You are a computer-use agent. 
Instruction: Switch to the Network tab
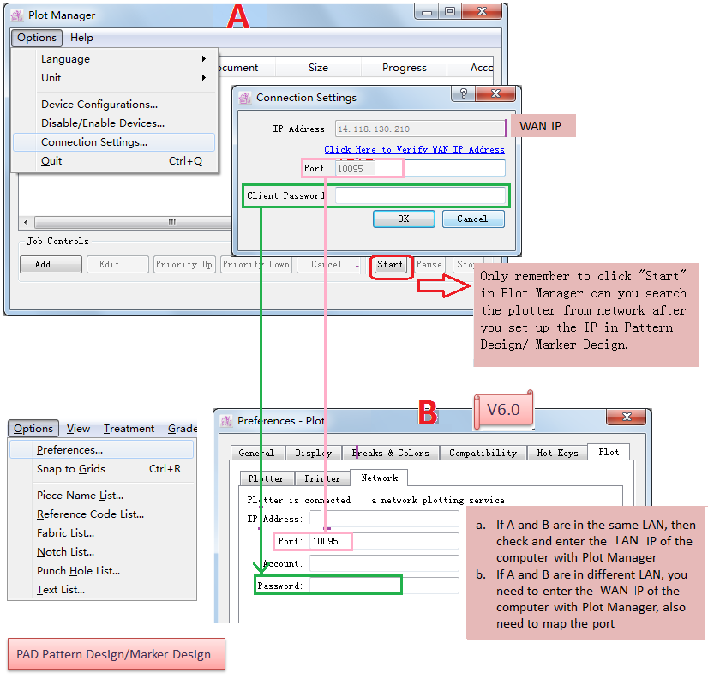(379, 478)
